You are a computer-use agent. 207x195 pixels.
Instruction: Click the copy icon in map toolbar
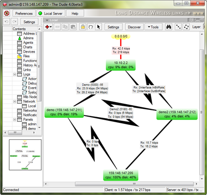coord(65,27)
